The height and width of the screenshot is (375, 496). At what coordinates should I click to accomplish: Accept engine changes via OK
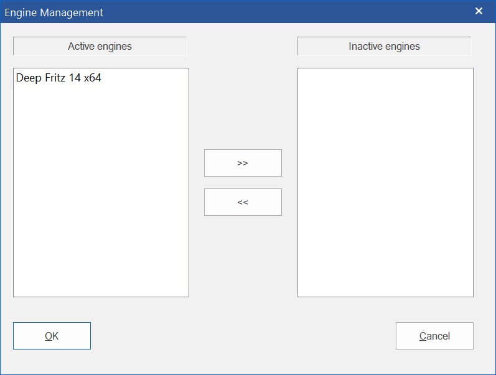pos(52,336)
